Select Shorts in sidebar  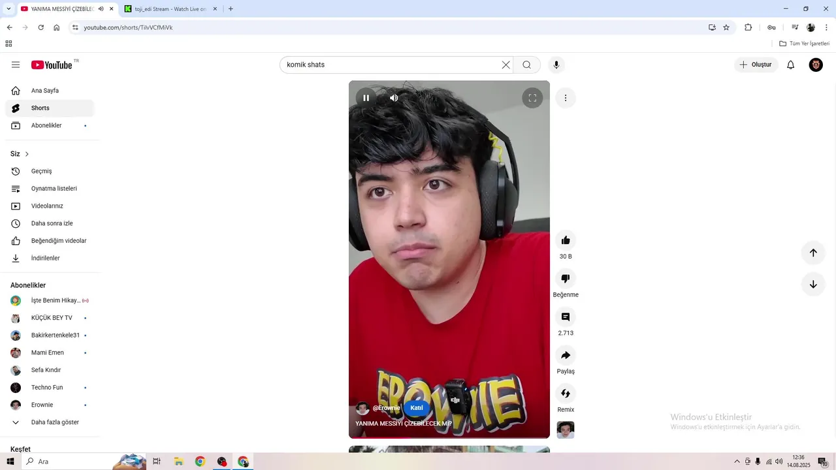click(x=50, y=108)
